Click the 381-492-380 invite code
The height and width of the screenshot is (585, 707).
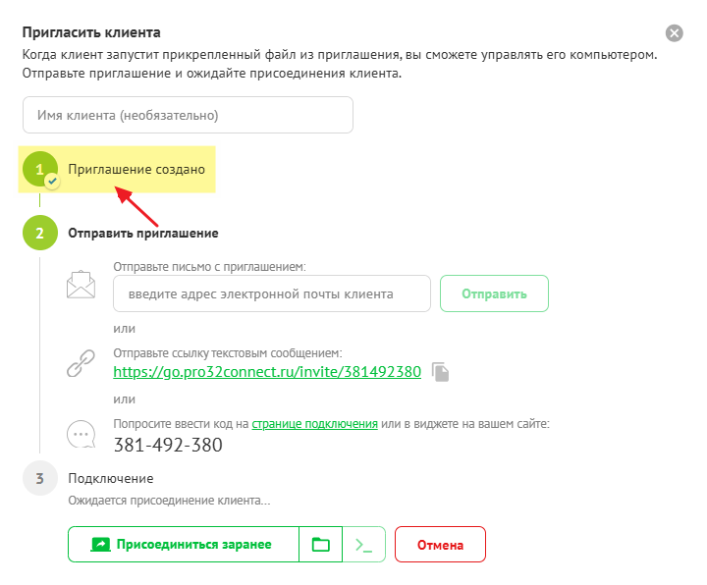point(168,445)
